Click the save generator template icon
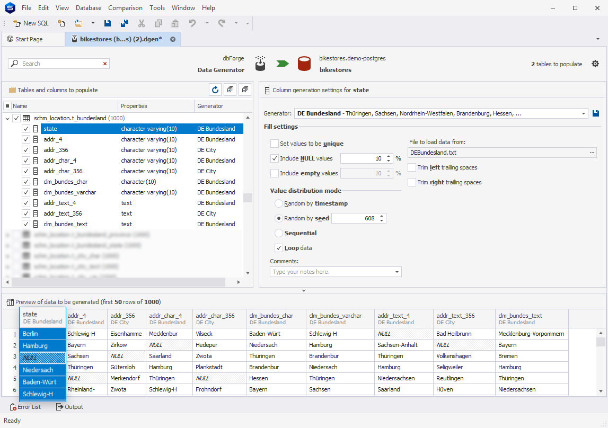This screenshot has width=608, height=428. click(x=596, y=113)
